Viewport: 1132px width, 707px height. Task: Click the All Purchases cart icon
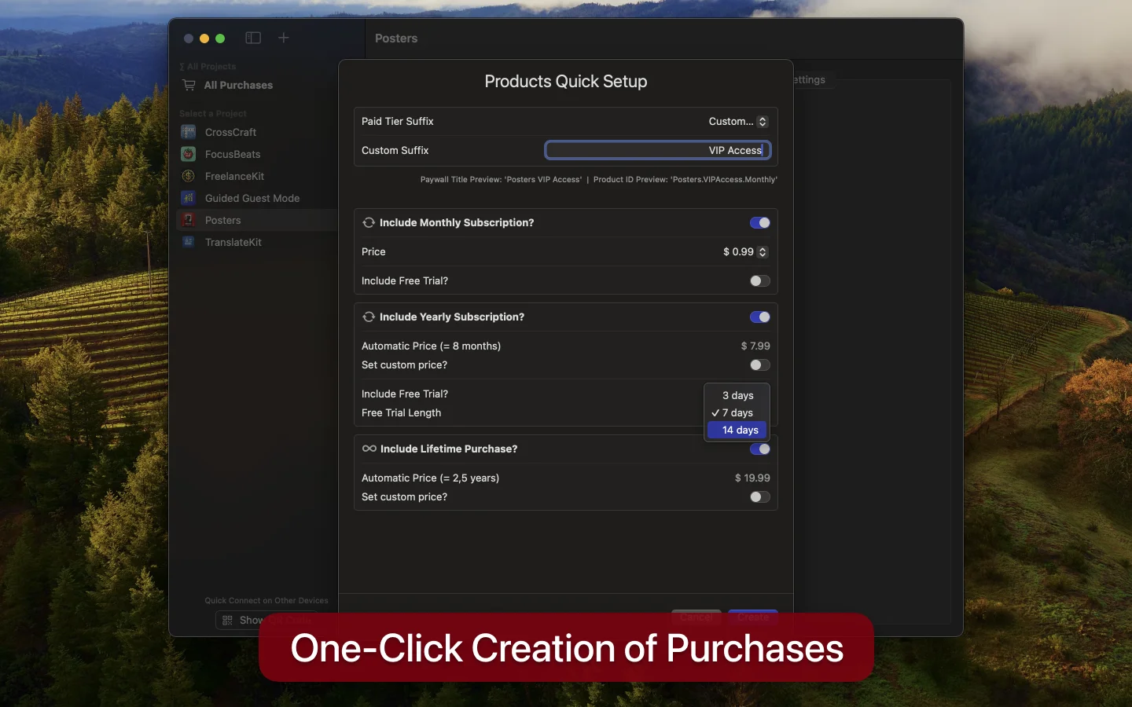(x=189, y=85)
